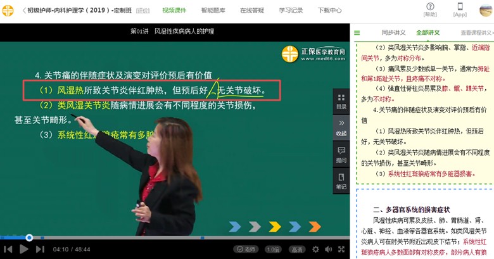Open the App download icon
494x259 pixels.
click(460, 9)
